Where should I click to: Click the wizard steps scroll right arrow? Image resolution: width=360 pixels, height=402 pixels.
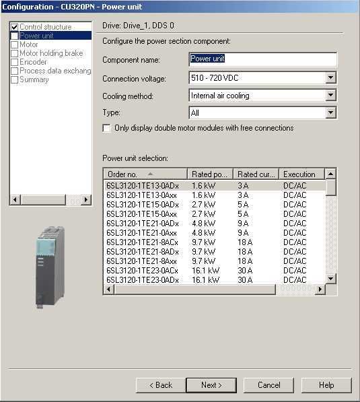[x=86, y=200]
